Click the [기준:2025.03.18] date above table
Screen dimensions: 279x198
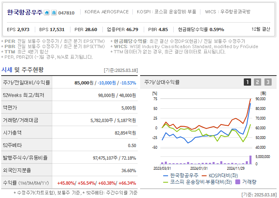pyautogui.click(x=121, y=70)
